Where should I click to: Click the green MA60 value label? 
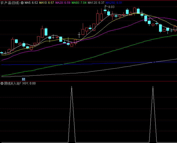(x=79, y=3)
